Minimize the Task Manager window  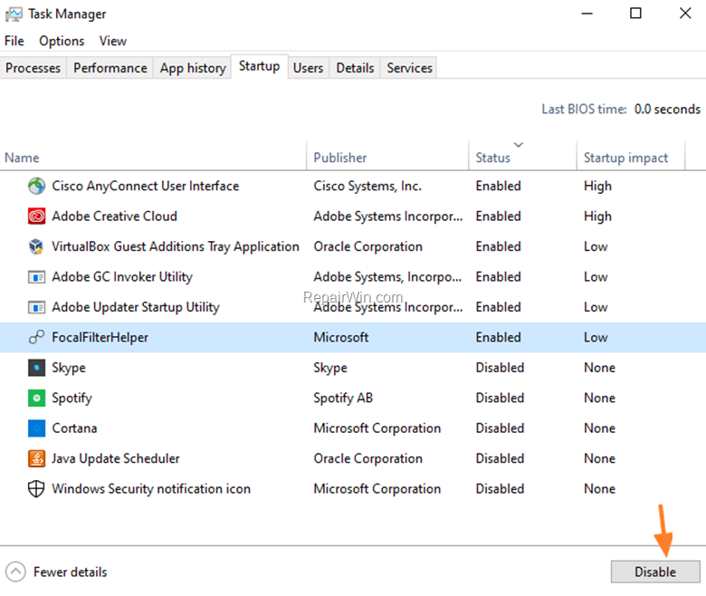pos(587,13)
